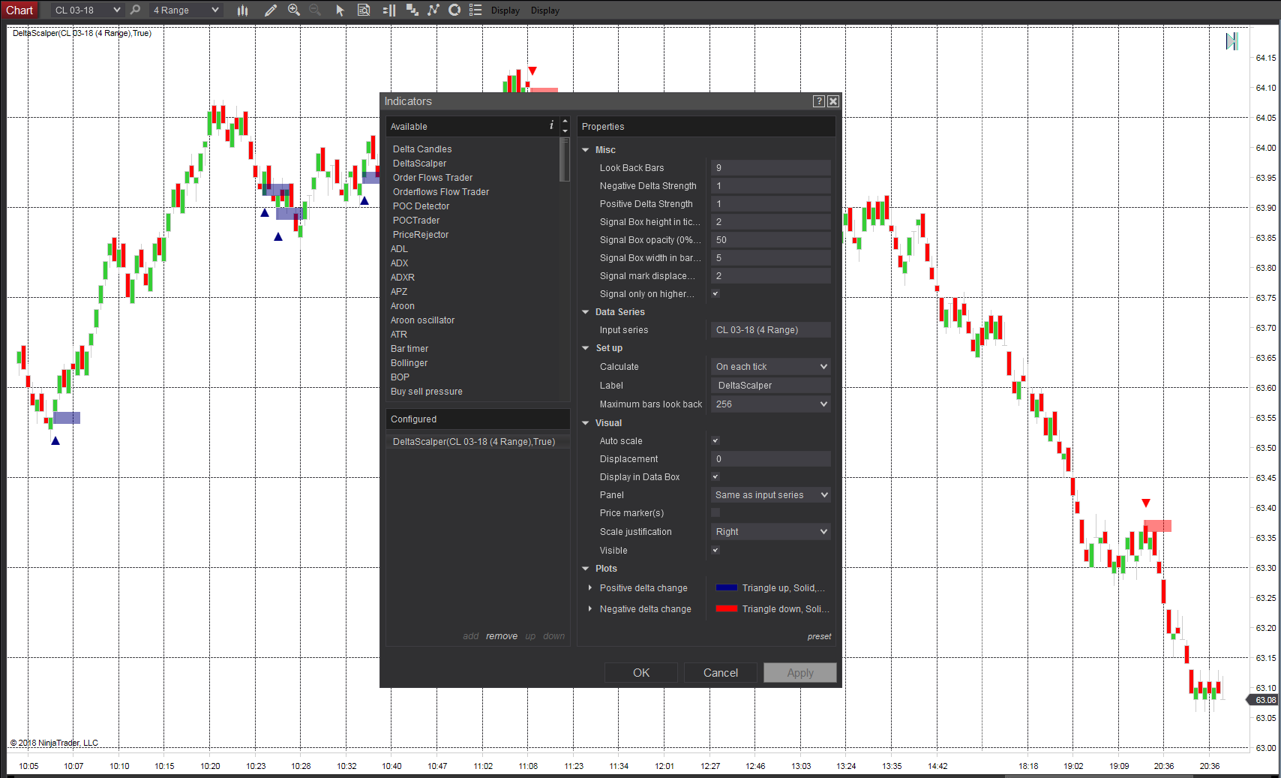Expand Positive delta change plot
This screenshot has height=778, width=1281.
point(590,588)
